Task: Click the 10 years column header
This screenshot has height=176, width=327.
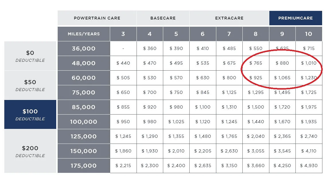Action: point(309,34)
